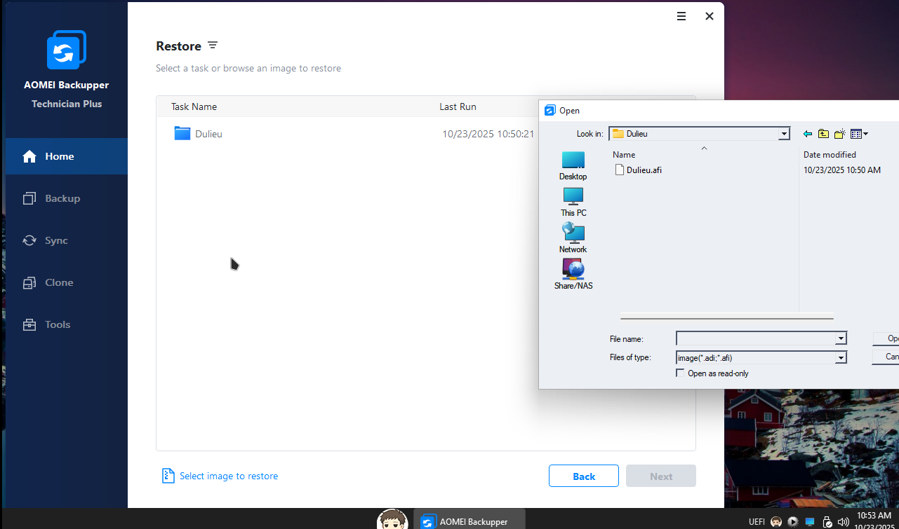899x529 pixels.
Task: Click Select image to restore link
Action: (x=228, y=476)
